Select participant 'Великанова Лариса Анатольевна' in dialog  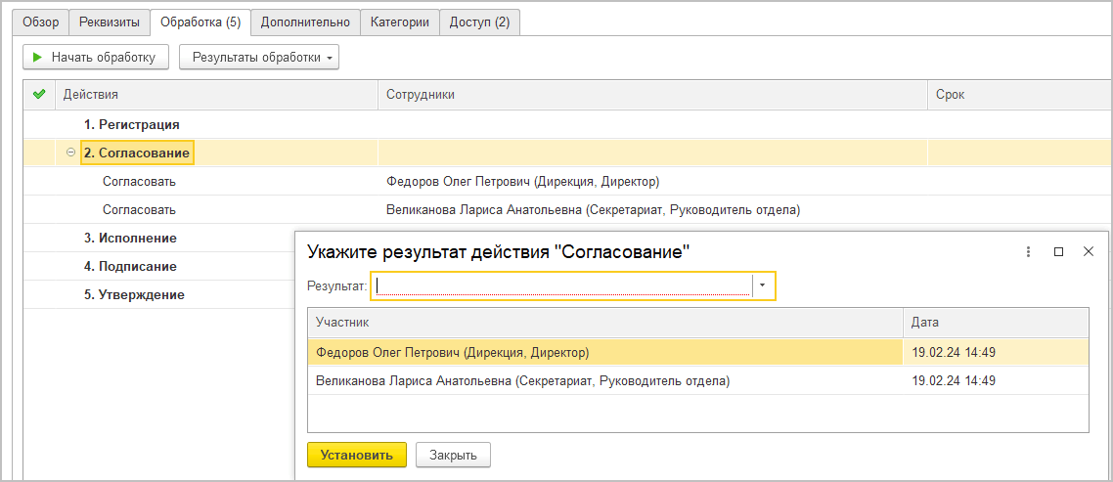coord(523,380)
